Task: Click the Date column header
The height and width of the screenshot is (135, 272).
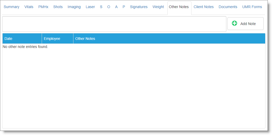Action: [x=22, y=39]
